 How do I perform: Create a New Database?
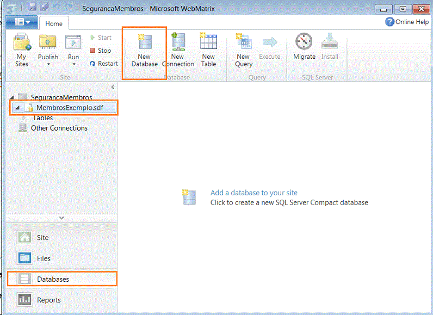tap(145, 50)
